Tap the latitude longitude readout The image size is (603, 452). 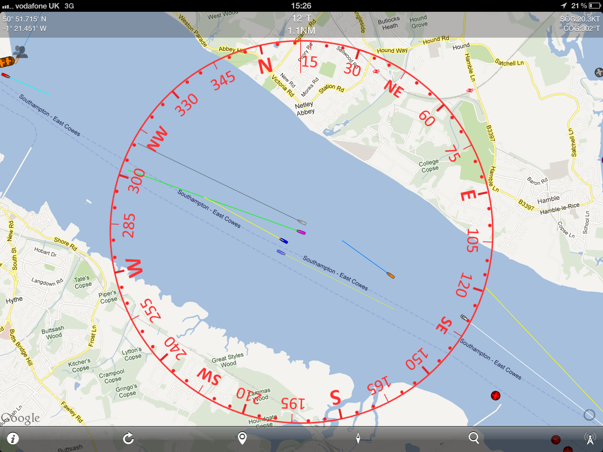[x=25, y=24]
